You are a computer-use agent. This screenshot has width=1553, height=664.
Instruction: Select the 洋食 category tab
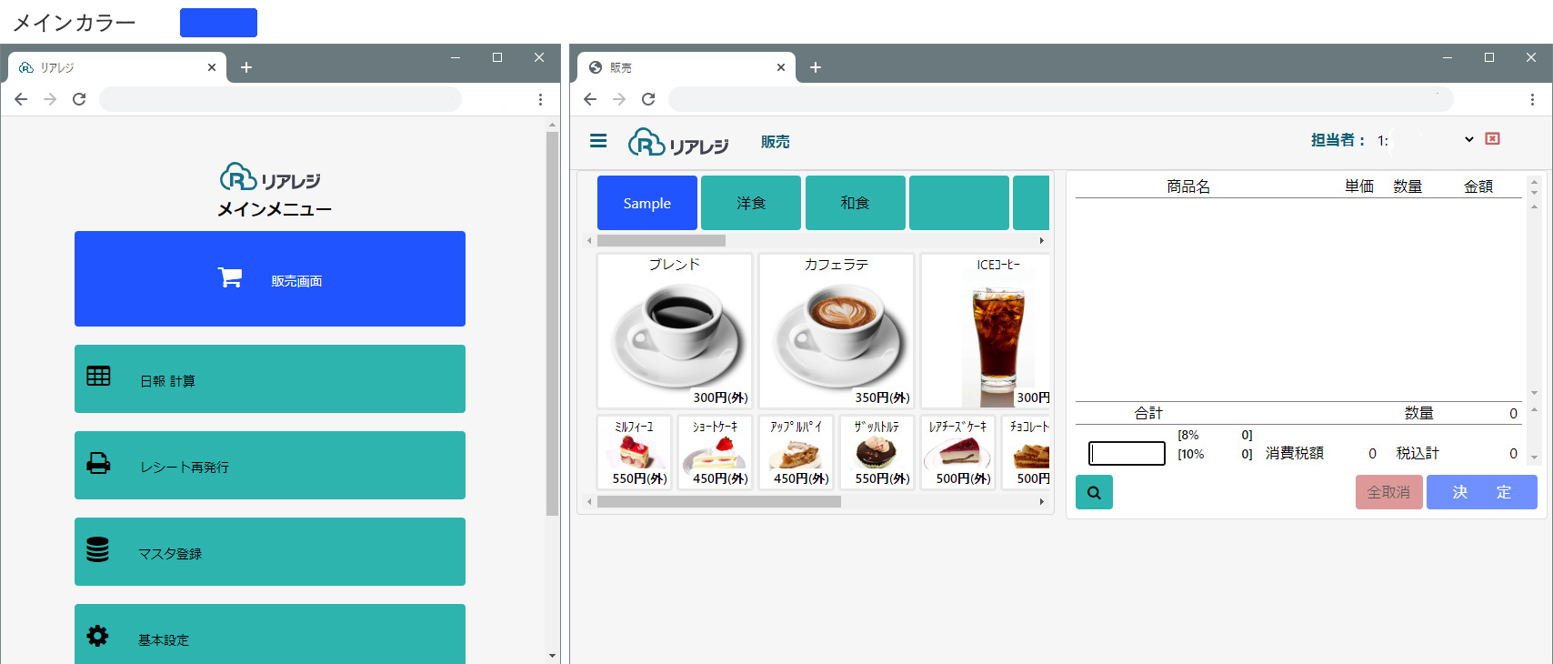(751, 203)
